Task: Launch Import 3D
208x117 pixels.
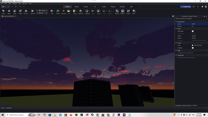Action: (x=80, y=12)
